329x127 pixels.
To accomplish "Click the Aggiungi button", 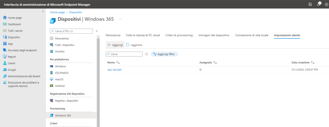I will 115,45.
